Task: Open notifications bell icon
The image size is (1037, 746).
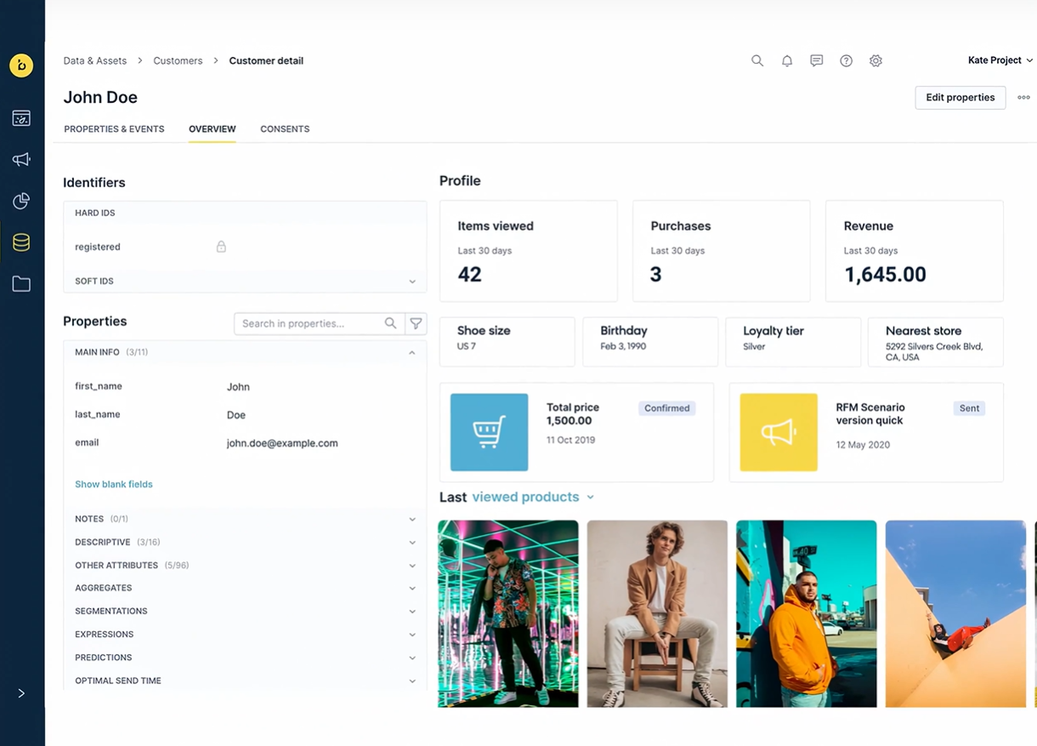Action: (787, 61)
